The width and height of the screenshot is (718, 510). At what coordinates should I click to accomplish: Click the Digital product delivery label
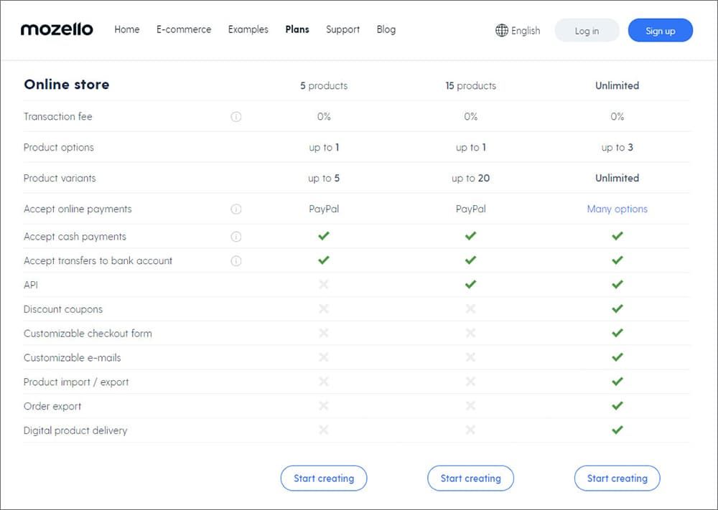75,431
